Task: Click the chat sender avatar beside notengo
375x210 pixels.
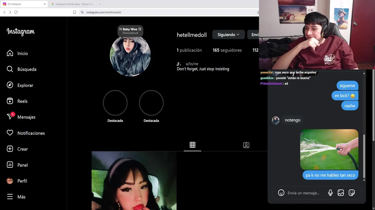Action: [x=276, y=120]
